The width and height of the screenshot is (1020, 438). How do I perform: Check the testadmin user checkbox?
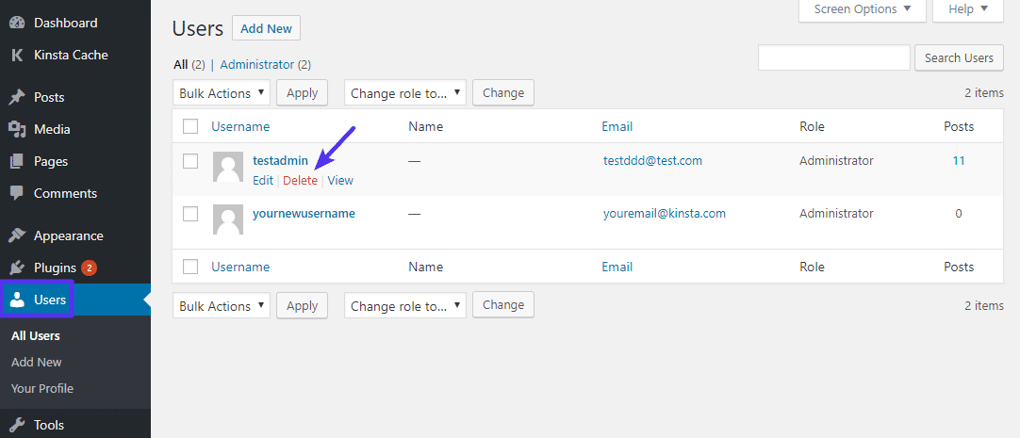tap(190, 161)
